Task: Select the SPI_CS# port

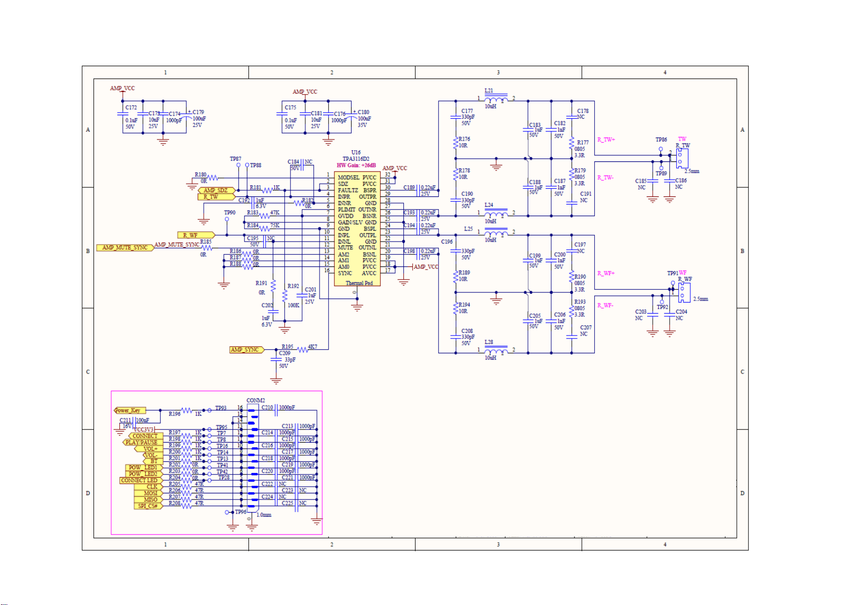Action: click(149, 506)
